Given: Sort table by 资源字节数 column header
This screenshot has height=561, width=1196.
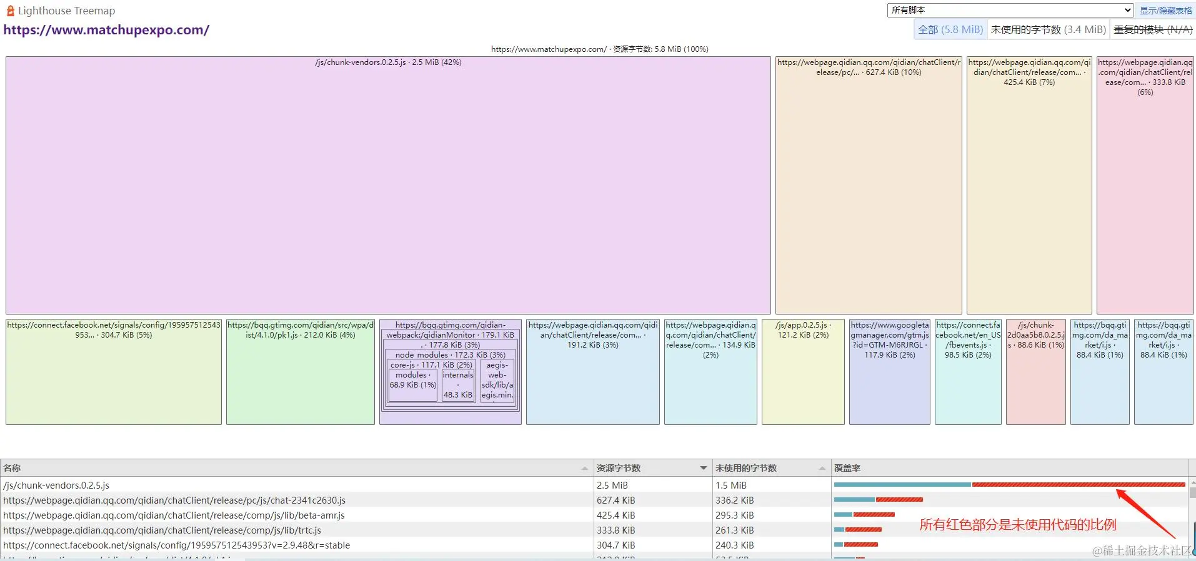Looking at the screenshot, I should click(x=652, y=468).
